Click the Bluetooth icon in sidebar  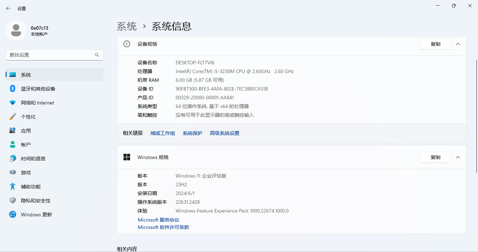[x=13, y=89]
